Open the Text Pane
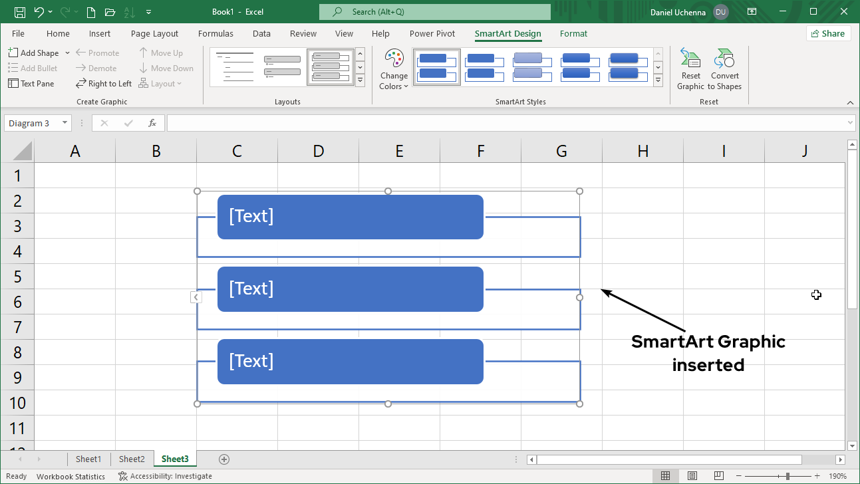 (31, 84)
